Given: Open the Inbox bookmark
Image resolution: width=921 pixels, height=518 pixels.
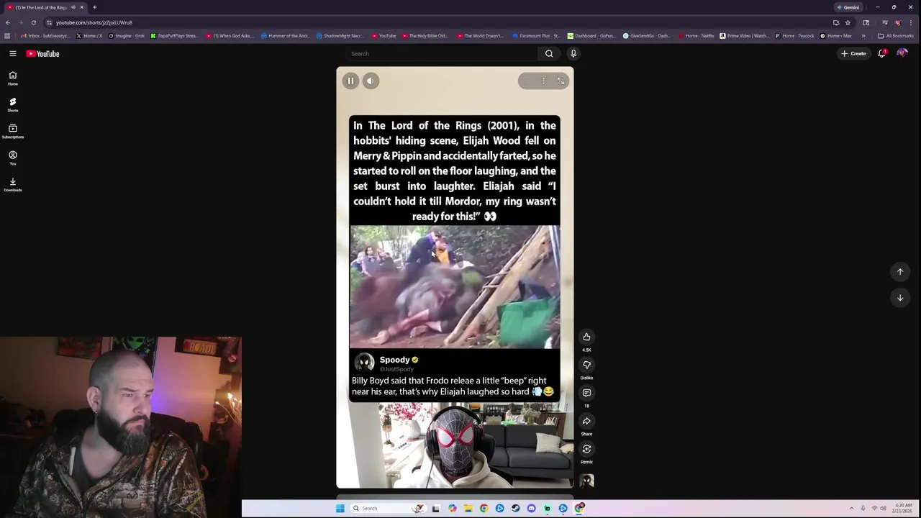Looking at the screenshot, I should (45, 35).
